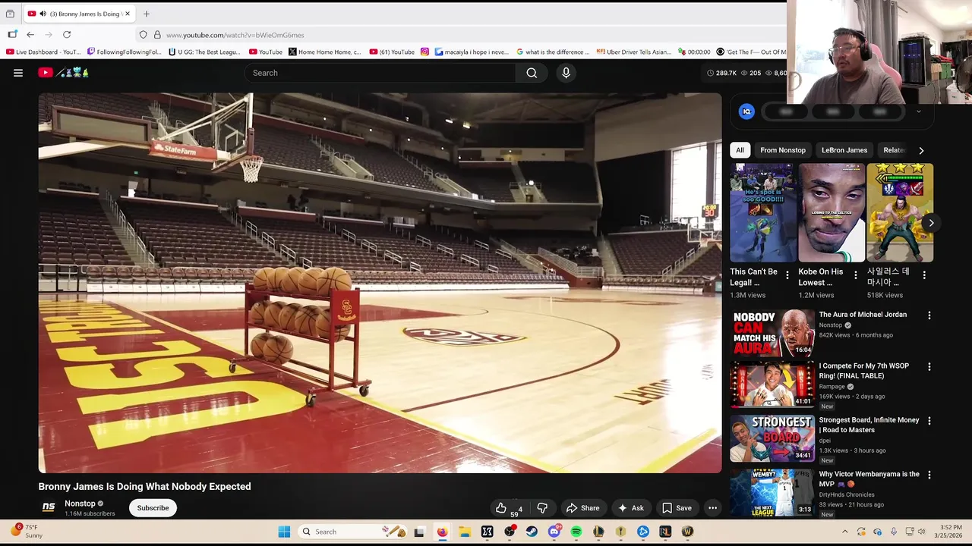972x546 pixels.
Task: Open 'I Compete For My 7th WSOP Ring' video
Action: 863,371
